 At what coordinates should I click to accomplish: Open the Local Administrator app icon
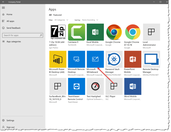coord(152,32)
